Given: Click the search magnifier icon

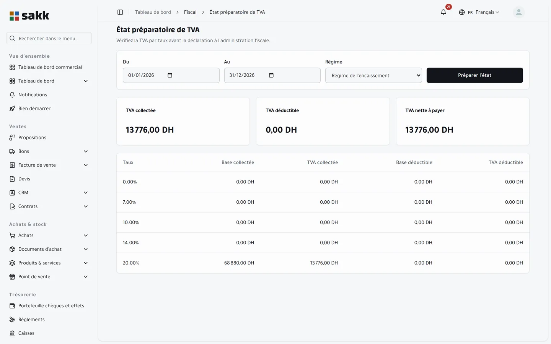Looking at the screenshot, I should tap(12, 38).
